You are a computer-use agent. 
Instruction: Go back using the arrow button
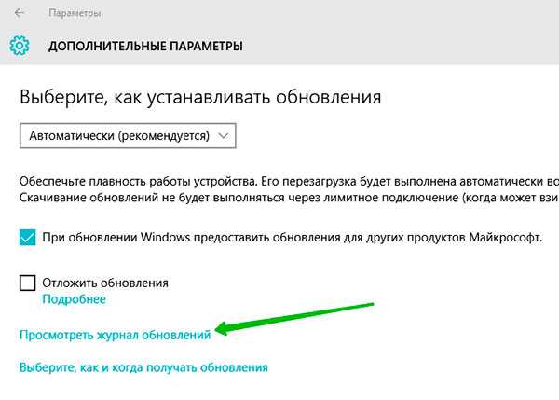click(20, 14)
